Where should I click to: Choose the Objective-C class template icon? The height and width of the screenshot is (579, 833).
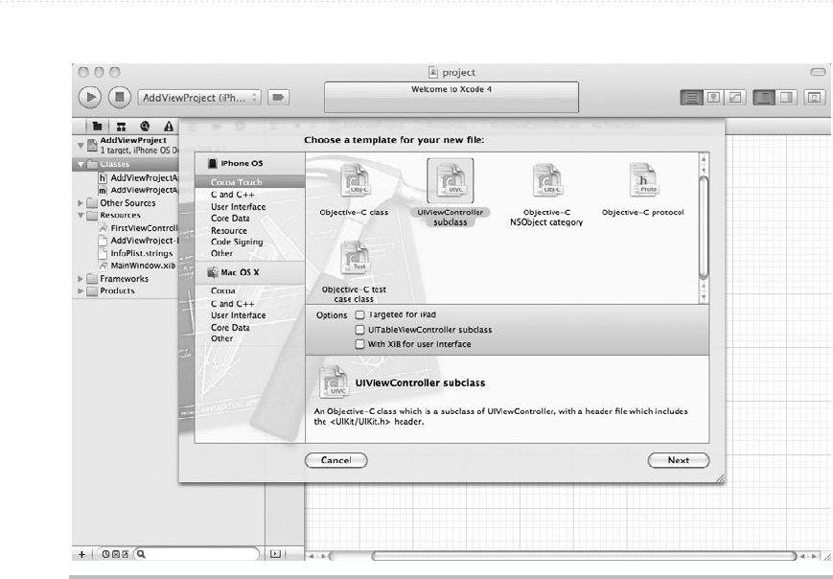355,180
